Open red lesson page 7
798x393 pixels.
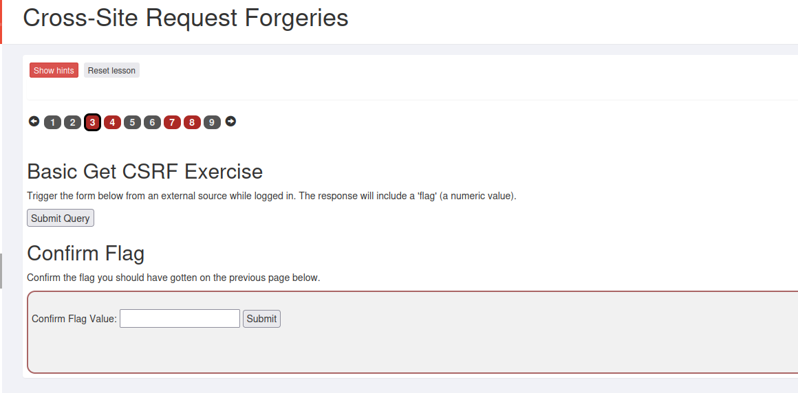coord(172,122)
